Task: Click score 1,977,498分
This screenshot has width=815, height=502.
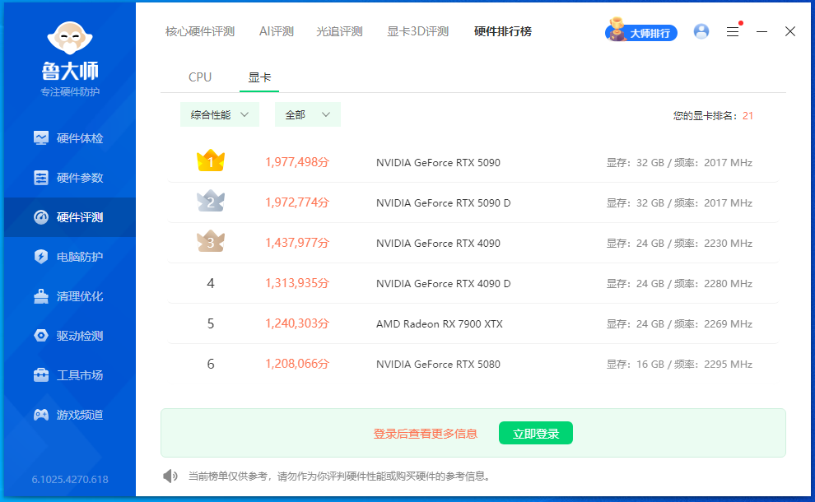Action: point(297,162)
